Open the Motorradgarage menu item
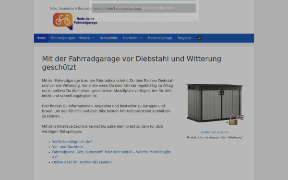288x180 pixels. tap(160, 38)
